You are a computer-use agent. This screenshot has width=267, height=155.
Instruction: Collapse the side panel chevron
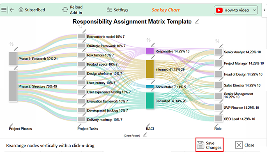[265, 10]
